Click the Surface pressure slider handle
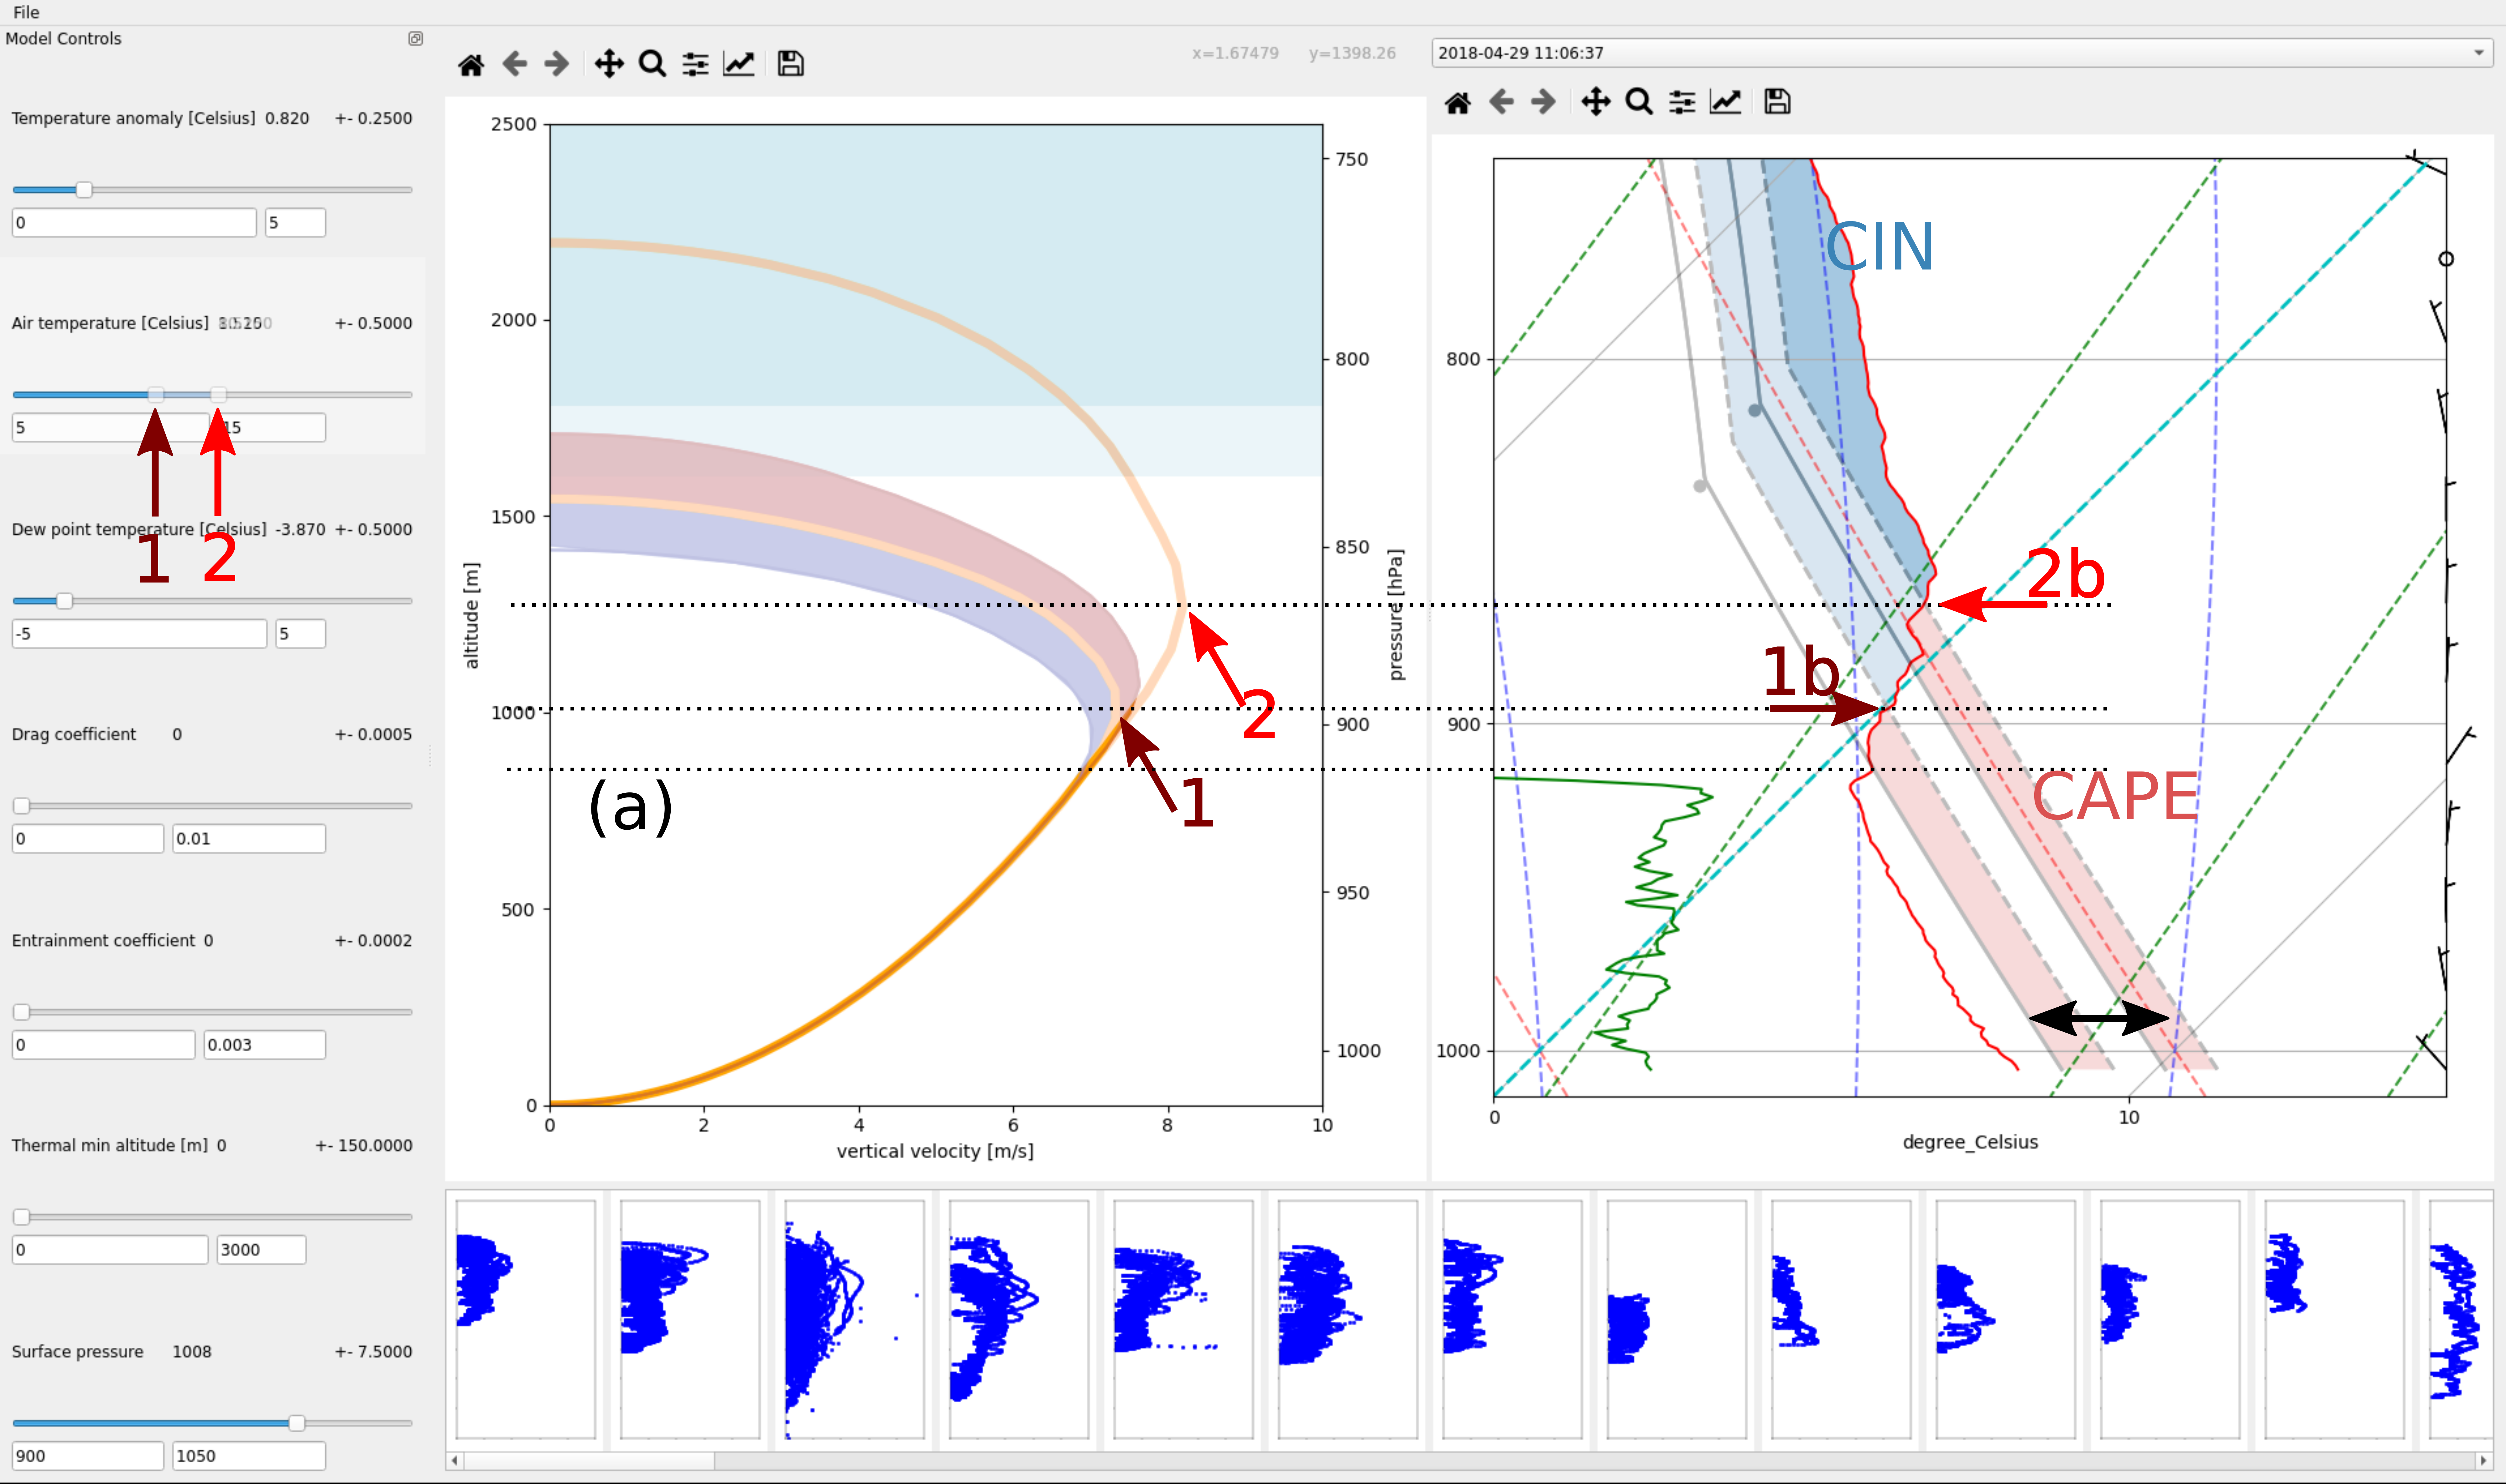Viewport: 2506px width, 1484px height. (297, 1423)
